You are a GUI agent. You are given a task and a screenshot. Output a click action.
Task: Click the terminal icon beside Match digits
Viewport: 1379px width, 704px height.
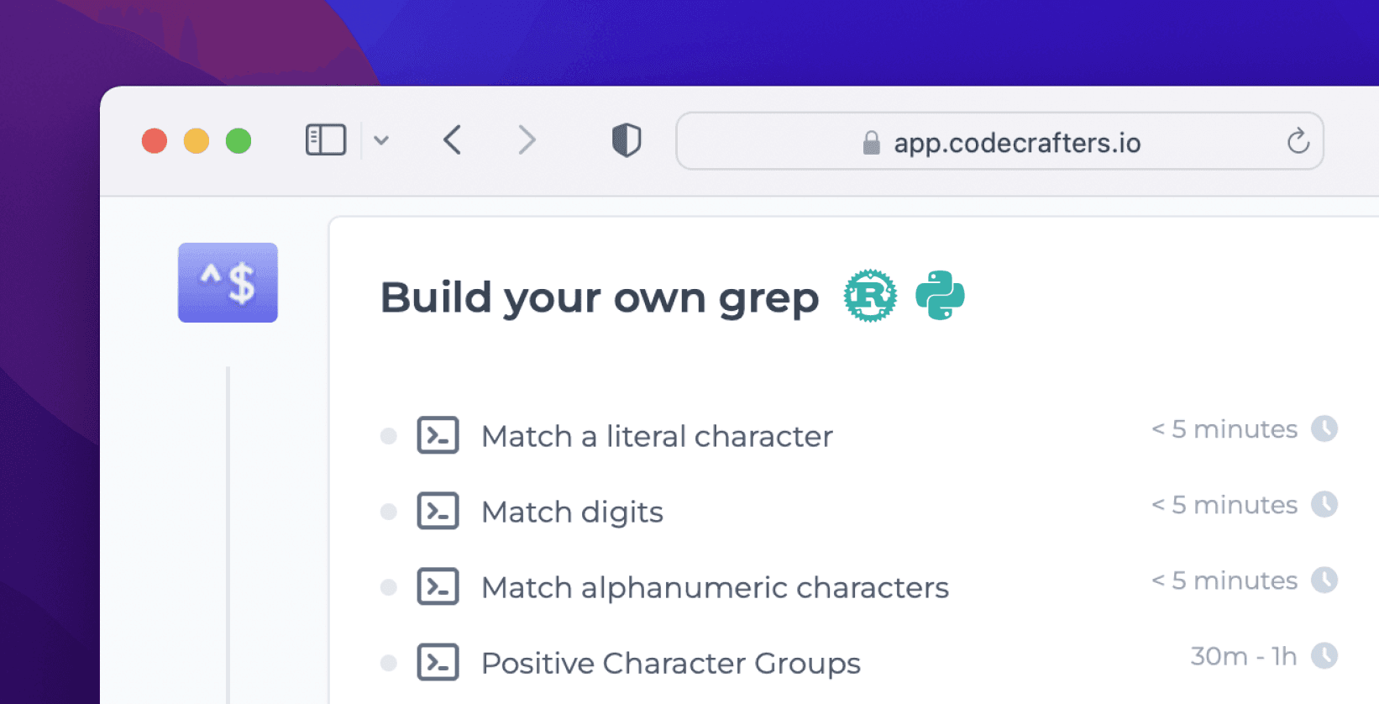pyautogui.click(x=438, y=512)
